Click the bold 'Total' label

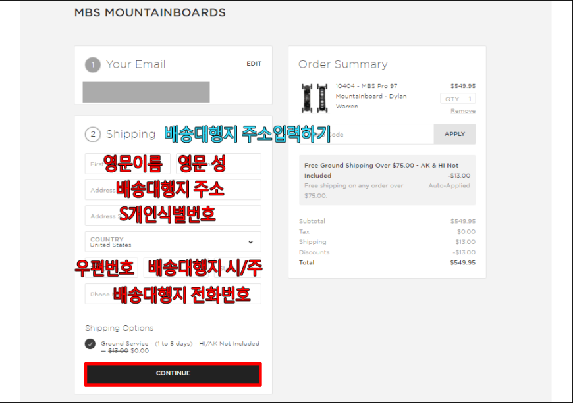tap(306, 262)
